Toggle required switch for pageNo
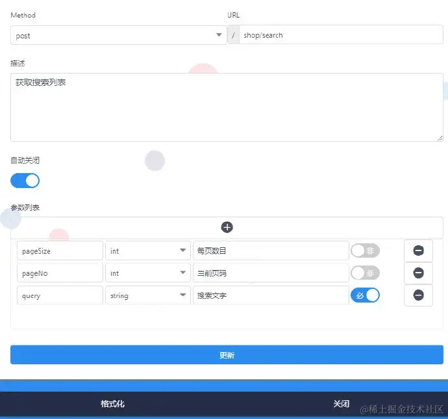Screen dimensions: 448x419 [x=365, y=273]
